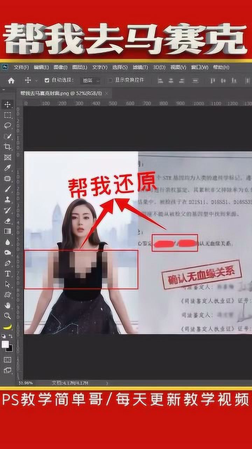Open the 文件(F) menu

click(21, 67)
